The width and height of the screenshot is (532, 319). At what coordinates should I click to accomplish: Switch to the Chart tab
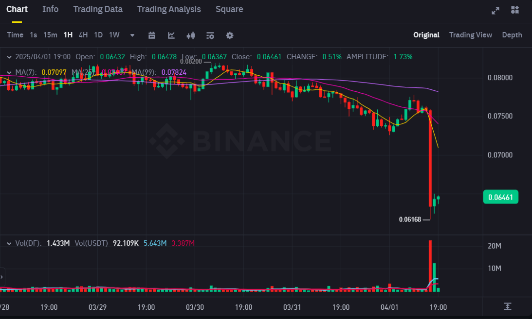click(17, 10)
